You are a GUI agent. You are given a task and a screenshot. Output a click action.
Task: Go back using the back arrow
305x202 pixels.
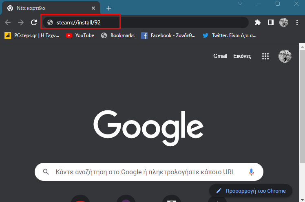[x=8, y=22]
